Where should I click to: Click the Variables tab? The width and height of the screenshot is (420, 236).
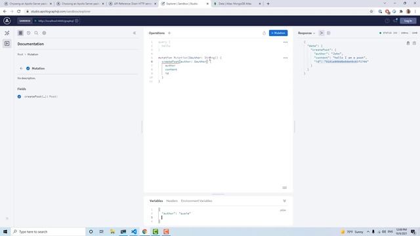pyautogui.click(x=156, y=201)
